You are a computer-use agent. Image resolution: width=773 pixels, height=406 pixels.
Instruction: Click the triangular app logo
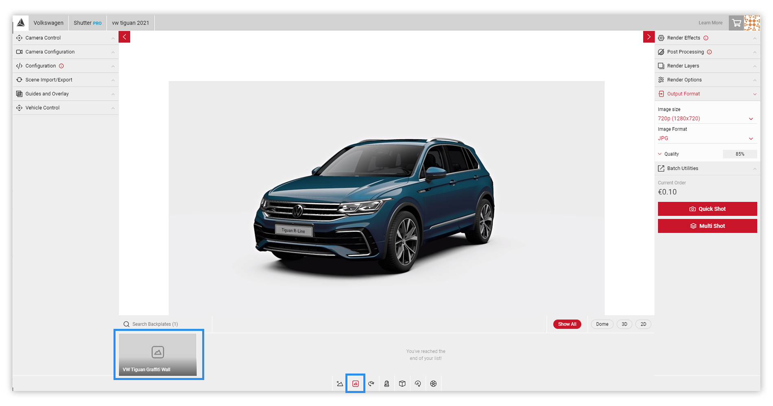[21, 23]
